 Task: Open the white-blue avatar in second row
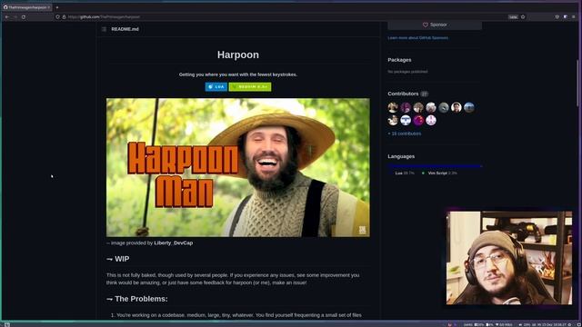pos(406,120)
